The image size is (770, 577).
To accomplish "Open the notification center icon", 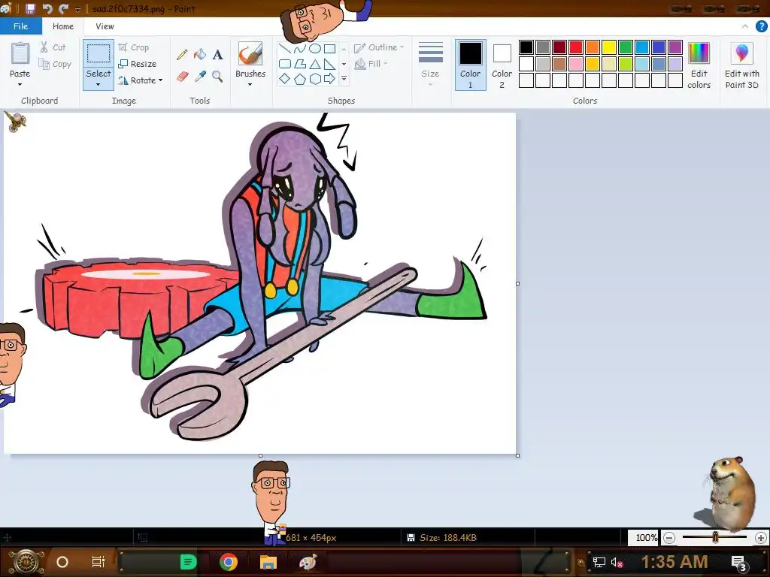I will 738,562.
